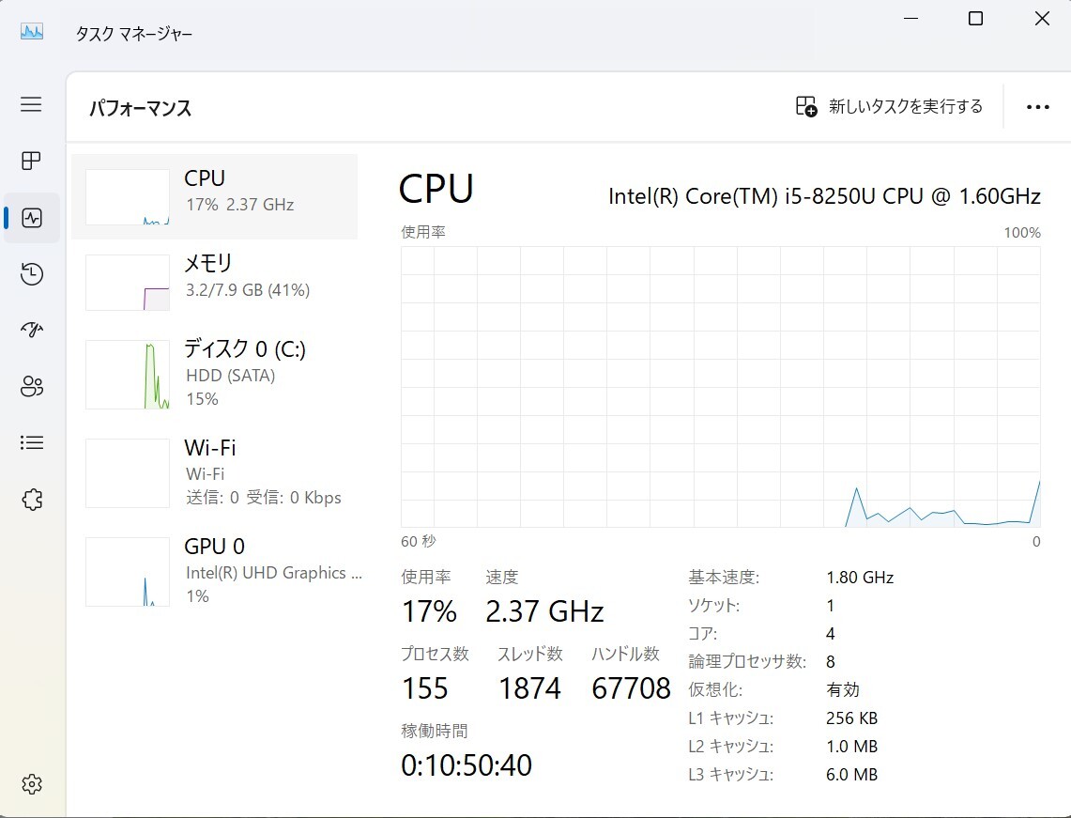This screenshot has height=818, width=1071.
Task: Click the CPU usage graph area
Action: [720, 386]
